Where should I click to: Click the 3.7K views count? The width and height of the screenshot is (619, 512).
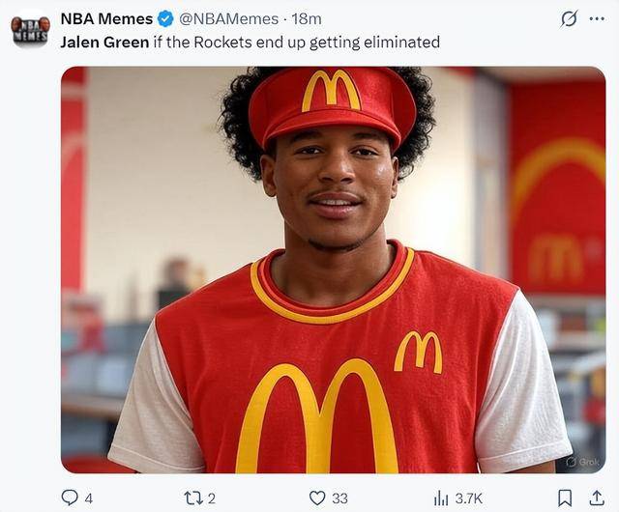468,498
